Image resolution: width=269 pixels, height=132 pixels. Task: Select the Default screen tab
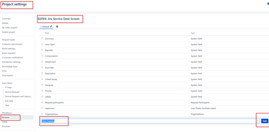click(x=46, y=27)
